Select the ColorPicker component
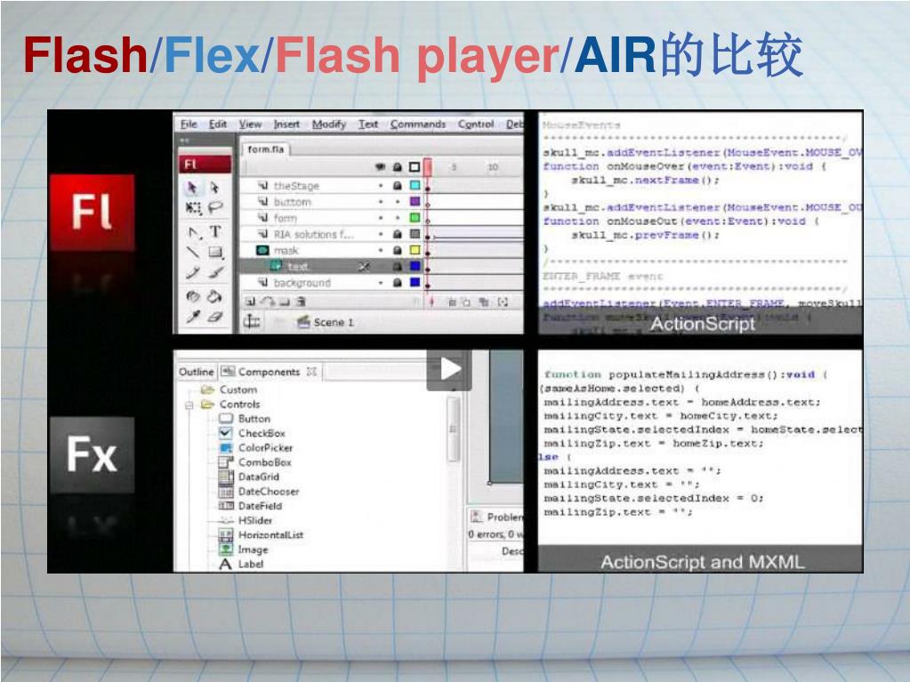The width and height of the screenshot is (910, 682). pos(255,448)
